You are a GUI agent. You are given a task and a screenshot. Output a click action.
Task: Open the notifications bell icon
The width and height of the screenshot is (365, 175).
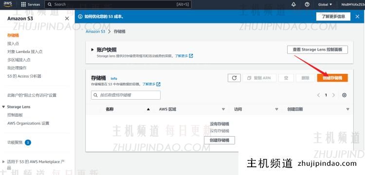pyautogui.click(x=293, y=4)
